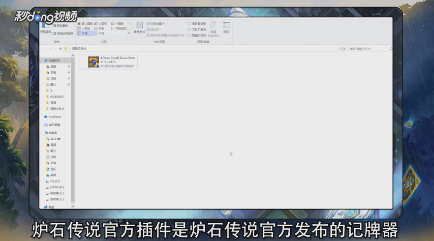The image size is (434, 241).
Task: Toggle the preview pane (预览窗格)
Action: (60, 26)
